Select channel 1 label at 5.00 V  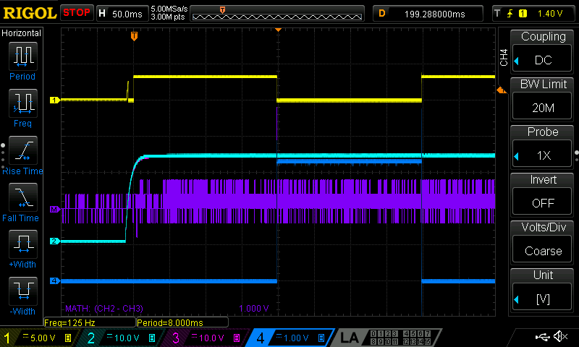38,338
